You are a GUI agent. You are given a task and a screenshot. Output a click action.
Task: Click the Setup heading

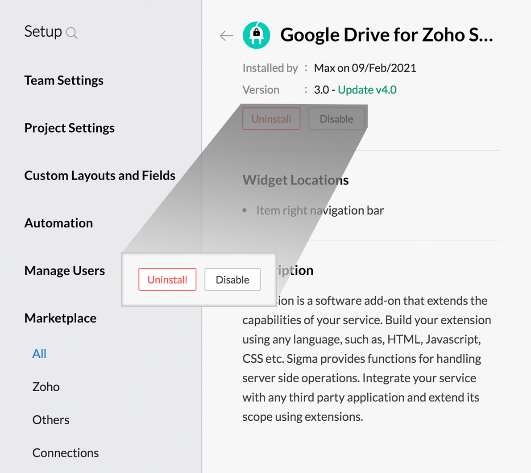(43, 32)
